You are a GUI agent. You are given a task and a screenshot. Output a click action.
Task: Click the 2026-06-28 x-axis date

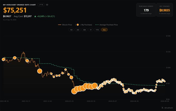[134, 101]
